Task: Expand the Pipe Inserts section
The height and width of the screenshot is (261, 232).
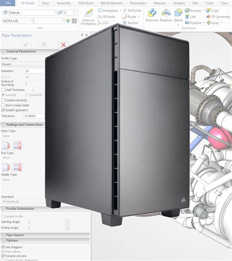Action: tap(3, 235)
